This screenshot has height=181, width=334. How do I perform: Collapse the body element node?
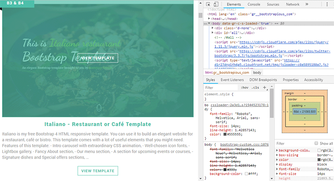209,23
